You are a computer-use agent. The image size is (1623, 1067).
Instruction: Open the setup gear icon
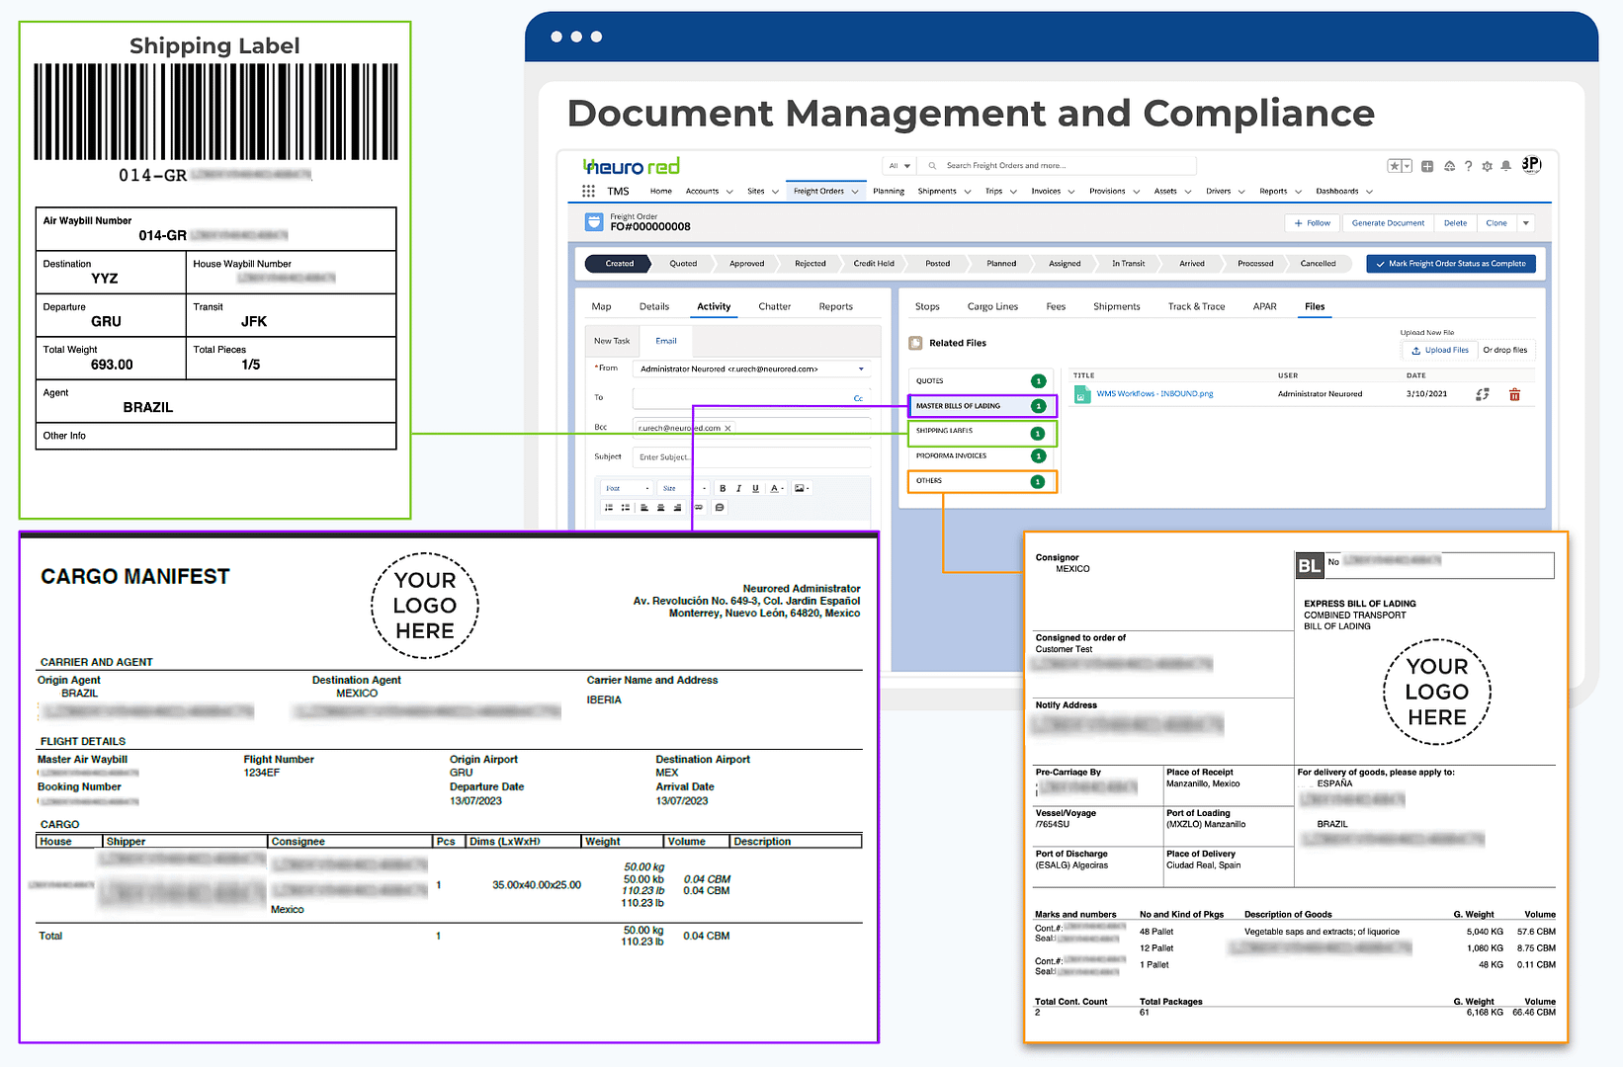[x=1487, y=166]
